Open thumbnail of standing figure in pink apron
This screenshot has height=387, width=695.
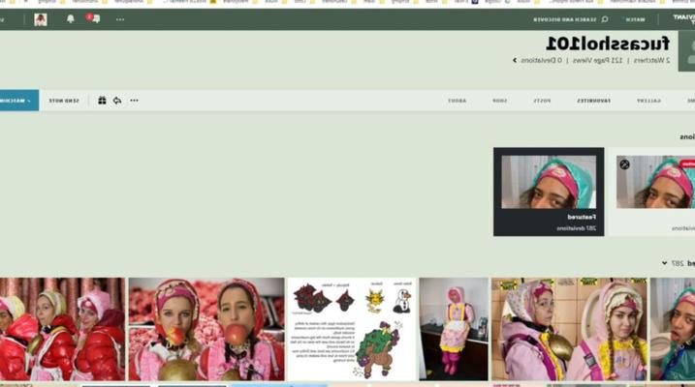pyautogui.click(x=454, y=329)
